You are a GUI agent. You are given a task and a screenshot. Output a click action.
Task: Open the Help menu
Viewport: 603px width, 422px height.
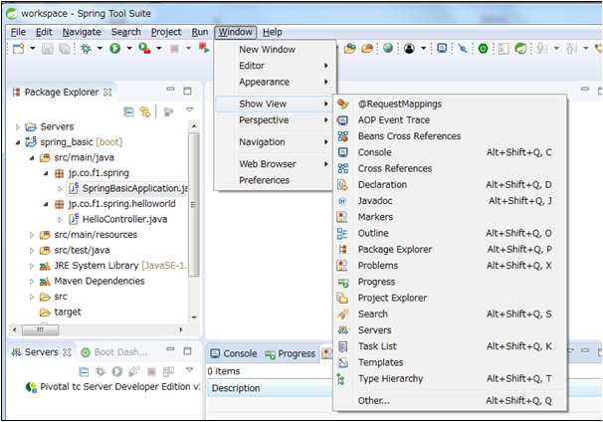click(272, 32)
